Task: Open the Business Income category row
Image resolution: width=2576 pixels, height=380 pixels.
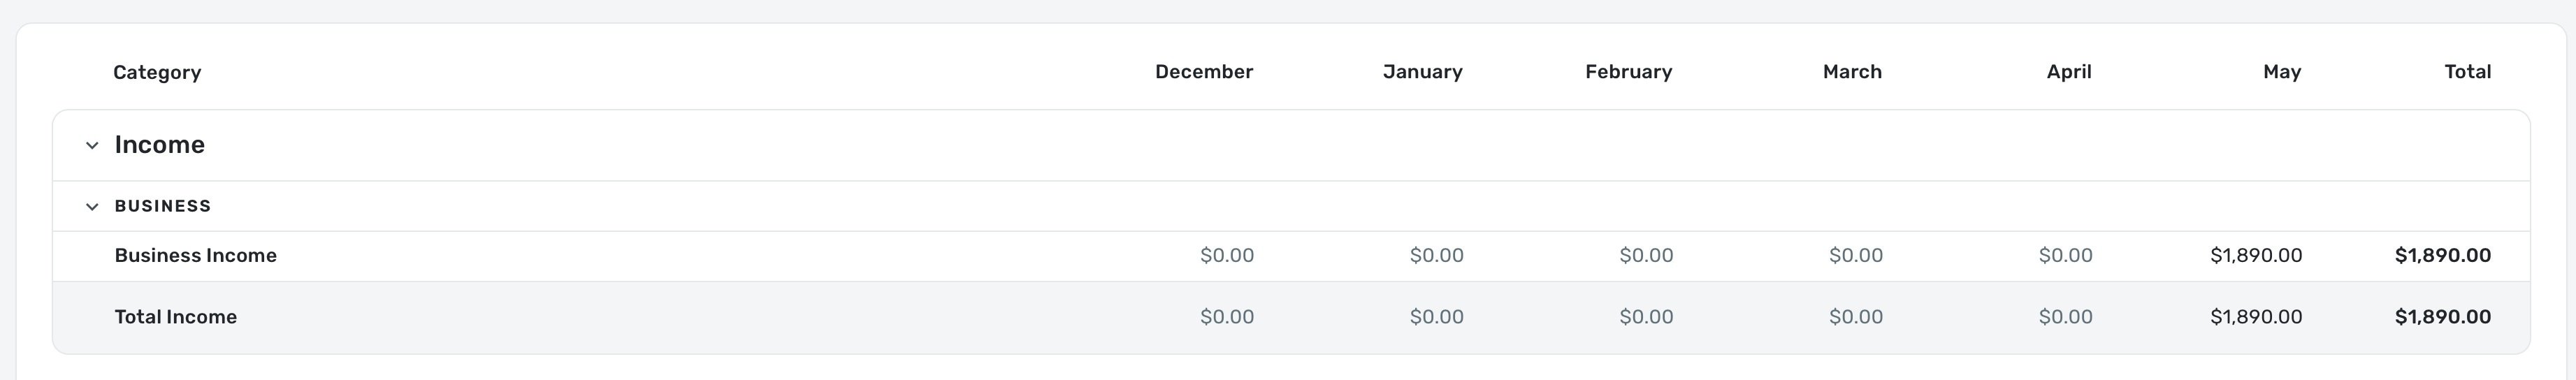Action: (1291, 256)
